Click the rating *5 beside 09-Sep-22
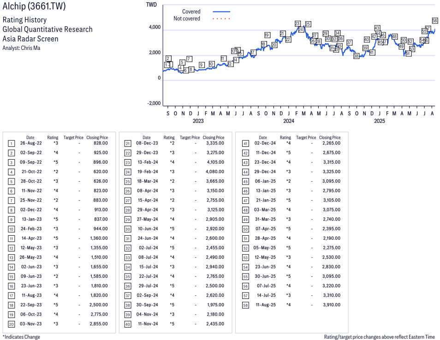This screenshot has height=340, width=440. click(x=56, y=162)
